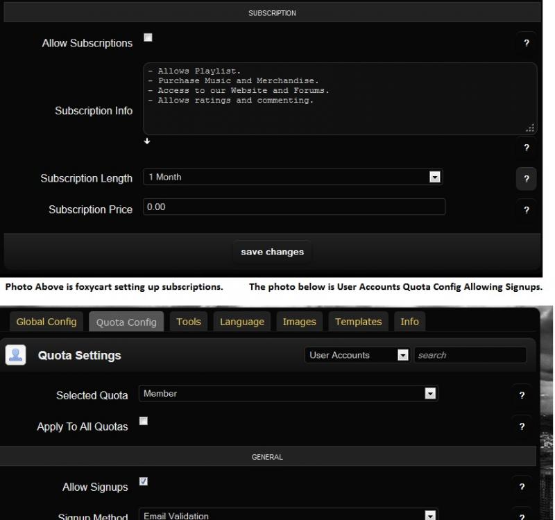The width and height of the screenshot is (555, 520).
Task: Click the Quota Settings user icon
Action: (x=15, y=355)
